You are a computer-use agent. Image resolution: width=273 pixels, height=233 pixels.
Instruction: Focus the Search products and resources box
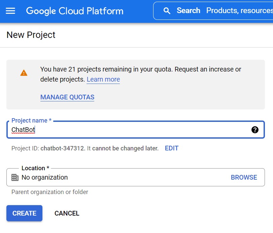(213, 11)
